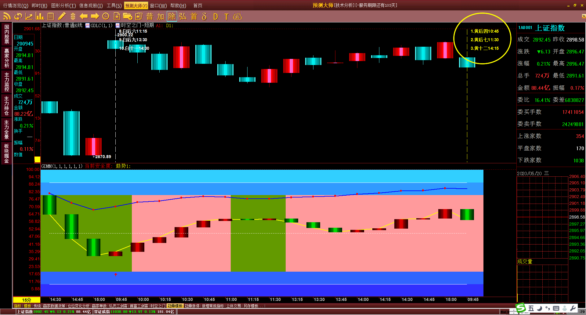Click the 深证成指 status bar quote
Viewport: 586px width, 315px height.
(x=134, y=312)
